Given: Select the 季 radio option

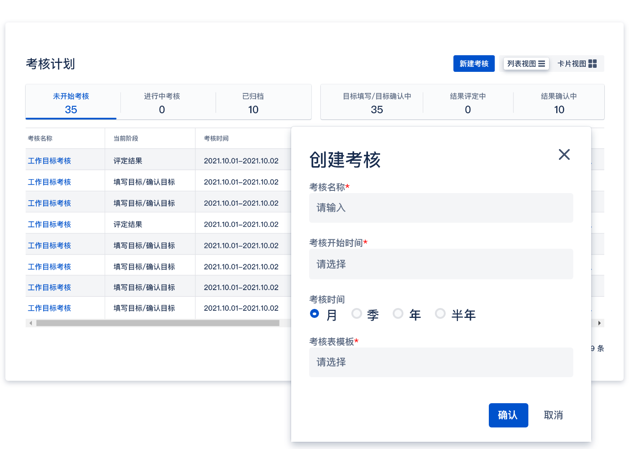Looking at the screenshot, I should pyautogui.click(x=357, y=313).
